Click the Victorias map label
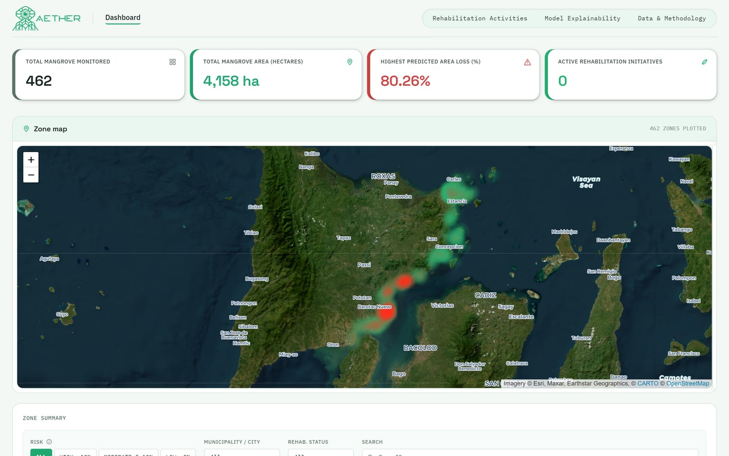729x456 pixels. tap(442, 306)
